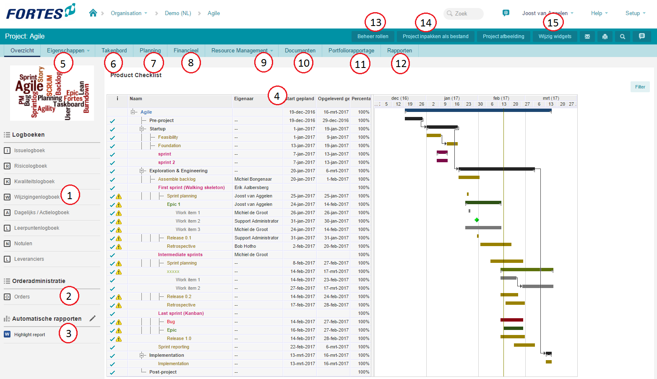Select the green Epic 1 Gantt bar
This screenshot has width=657, height=379.
pos(483,202)
